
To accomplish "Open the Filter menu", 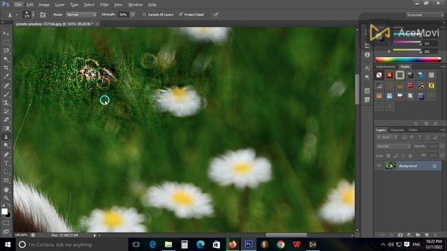I will click(104, 5).
